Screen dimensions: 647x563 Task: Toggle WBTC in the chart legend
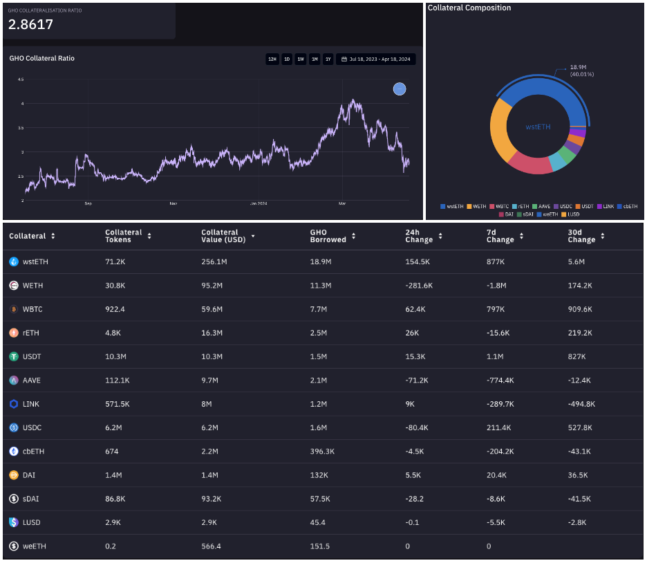click(x=499, y=206)
